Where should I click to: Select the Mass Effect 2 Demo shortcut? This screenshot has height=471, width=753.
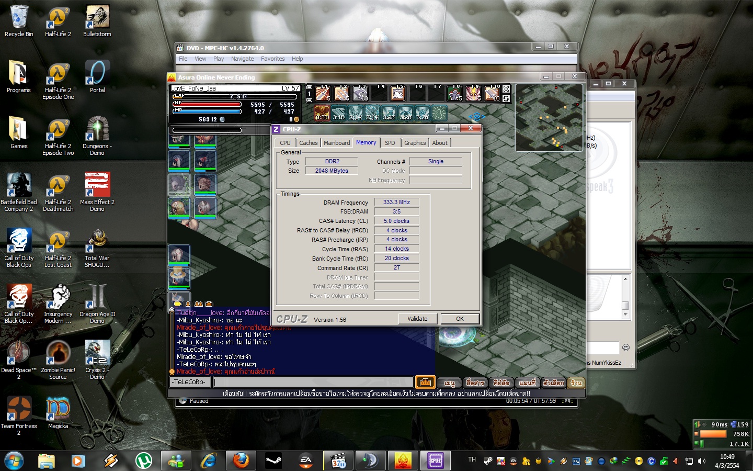click(x=97, y=192)
